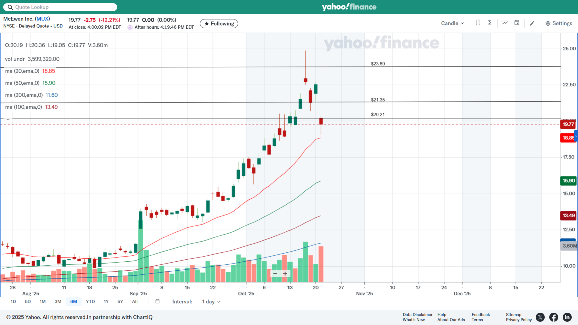Select the 3M range
This screenshot has height=325, width=578.
(x=58, y=302)
